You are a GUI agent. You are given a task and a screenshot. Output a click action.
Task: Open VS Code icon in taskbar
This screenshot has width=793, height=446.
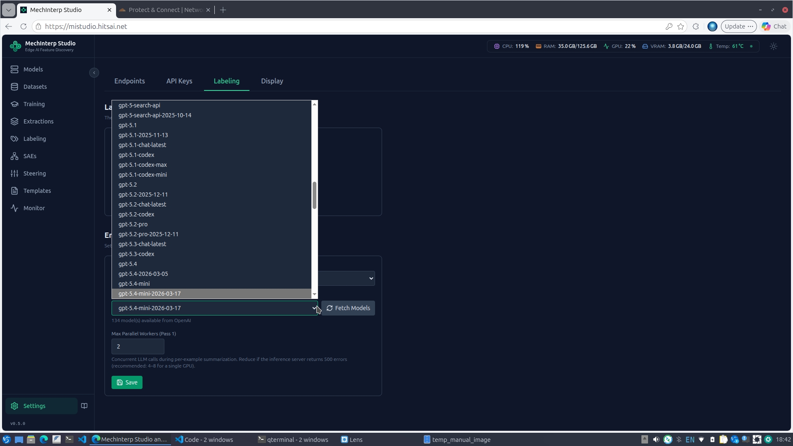pyautogui.click(x=82, y=439)
